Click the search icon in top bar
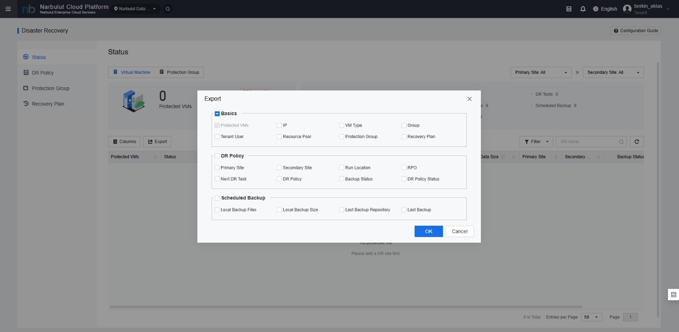The width and height of the screenshot is (679, 332). (x=168, y=9)
